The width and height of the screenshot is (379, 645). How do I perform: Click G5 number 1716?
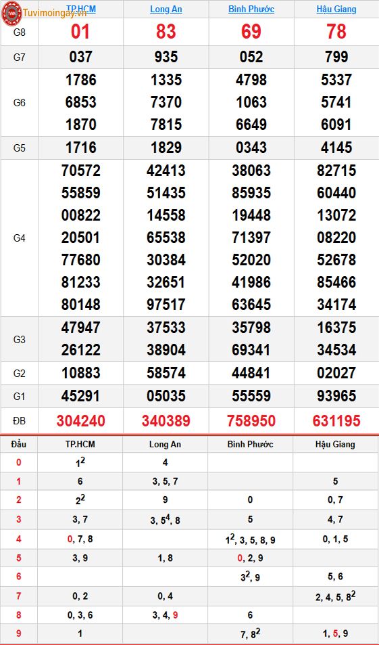[80, 148]
